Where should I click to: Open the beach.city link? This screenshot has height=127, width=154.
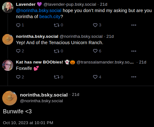(50, 17)
